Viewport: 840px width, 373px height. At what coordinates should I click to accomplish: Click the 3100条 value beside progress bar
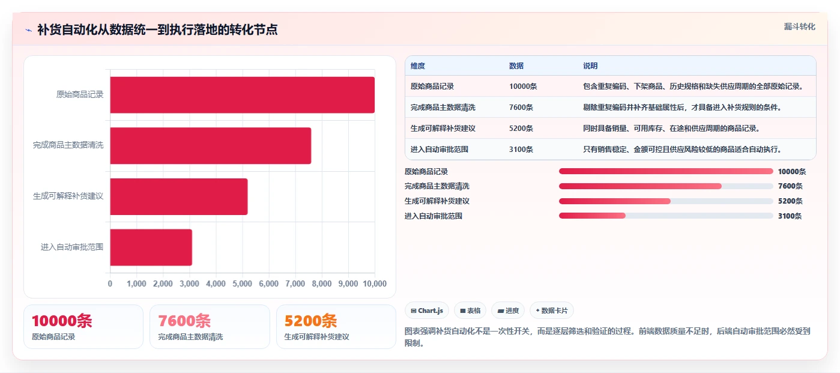(x=790, y=216)
